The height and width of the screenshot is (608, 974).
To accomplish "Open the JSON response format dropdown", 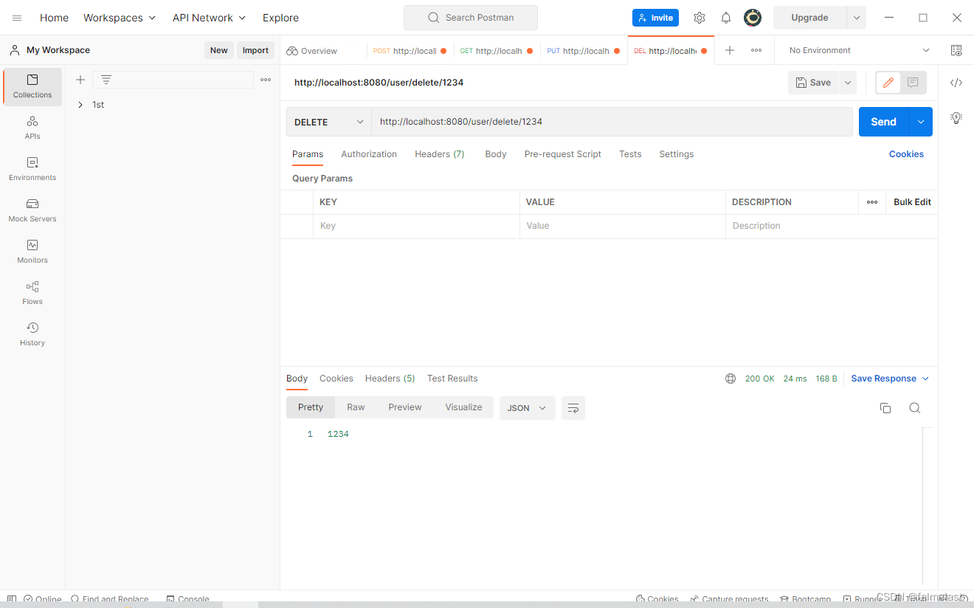I will 527,407.
